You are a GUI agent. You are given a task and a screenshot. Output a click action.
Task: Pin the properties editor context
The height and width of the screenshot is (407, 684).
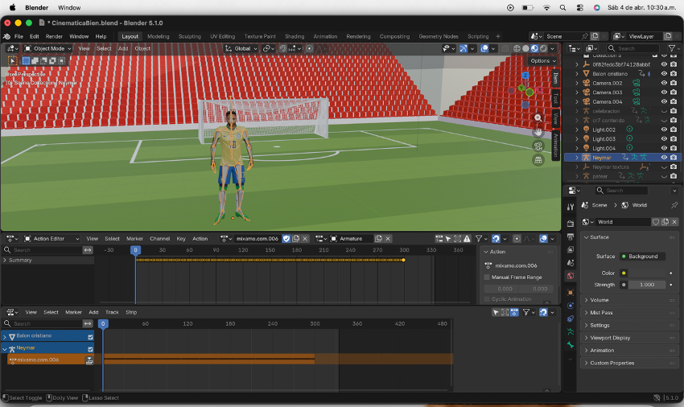[x=674, y=205]
